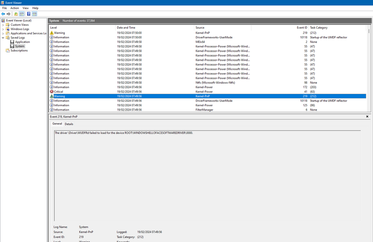Open the File menu
The width and height of the screenshot is (373, 242).
[x=4, y=8]
